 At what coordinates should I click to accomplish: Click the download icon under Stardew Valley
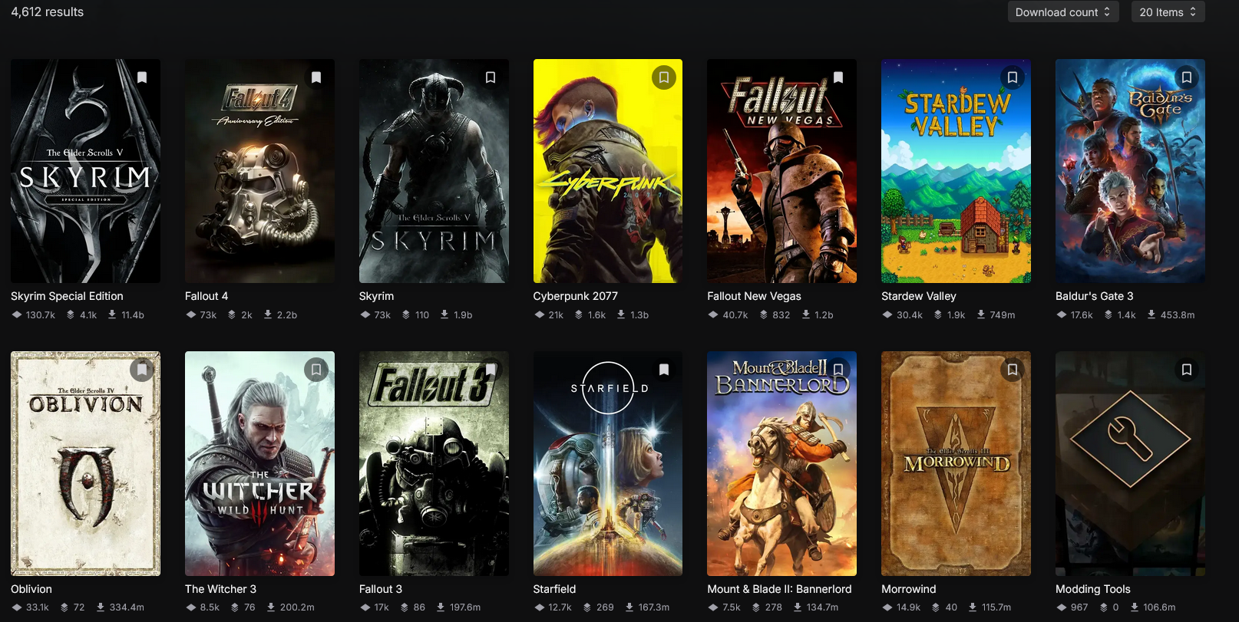tap(981, 314)
